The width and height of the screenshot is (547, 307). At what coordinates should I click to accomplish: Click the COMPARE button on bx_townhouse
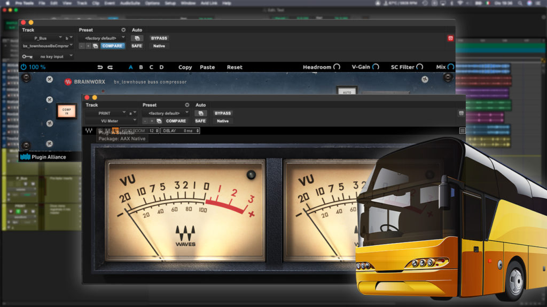113,46
